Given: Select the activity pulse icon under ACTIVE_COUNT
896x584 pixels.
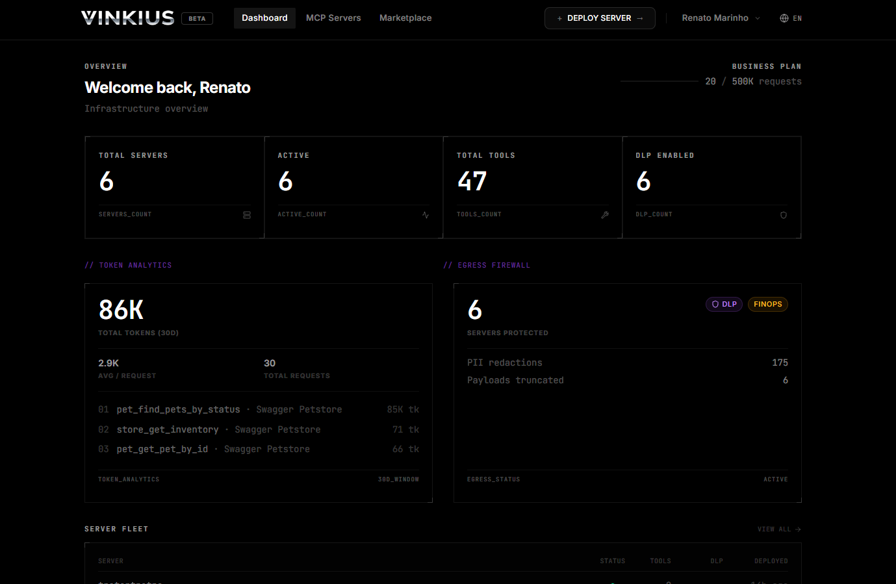Looking at the screenshot, I should tap(426, 214).
